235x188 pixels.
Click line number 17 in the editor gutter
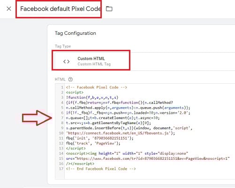coord(61,169)
